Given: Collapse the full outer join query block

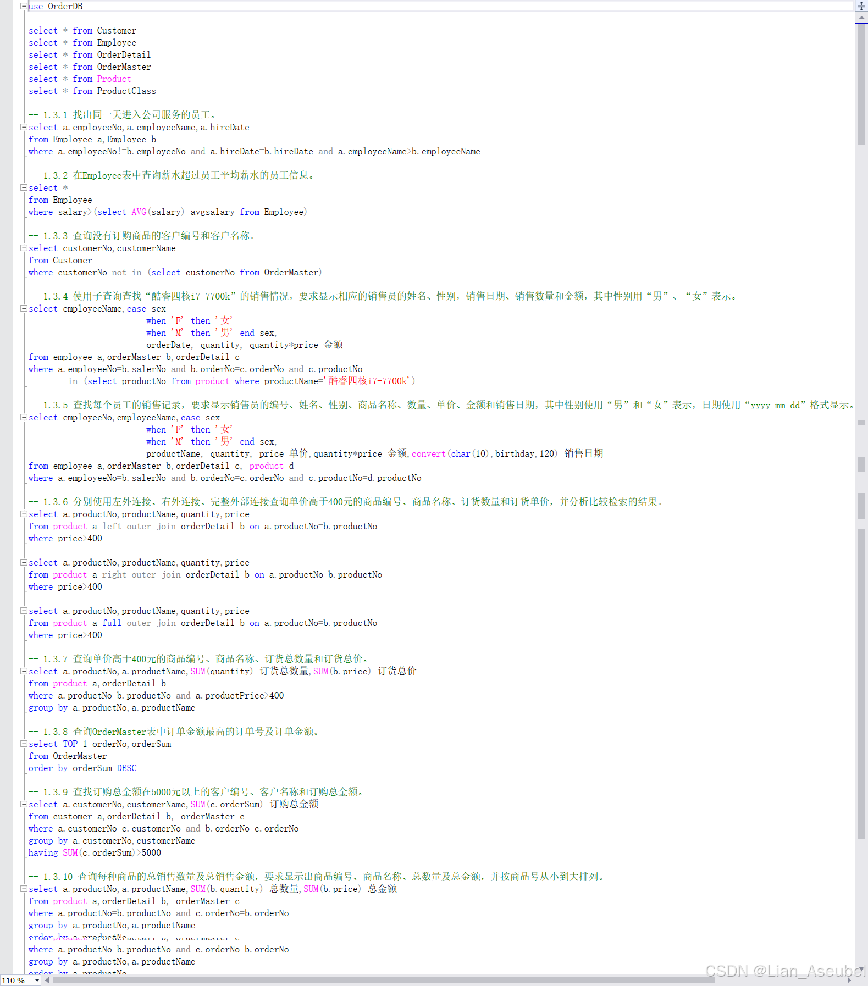Looking at the screenshot, I should coord(24,611).
